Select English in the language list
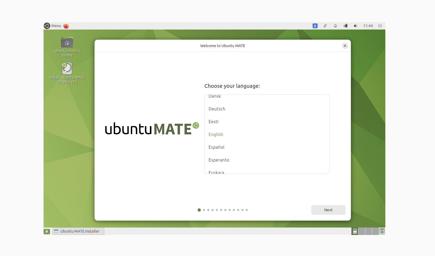 pyautogui.click(x=267, y=134)
